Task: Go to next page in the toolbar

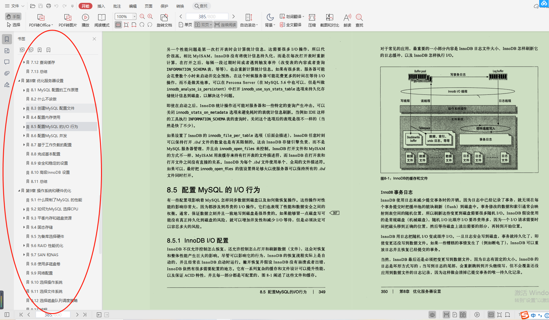Action: pyautogui.click(x=233, y=16)
